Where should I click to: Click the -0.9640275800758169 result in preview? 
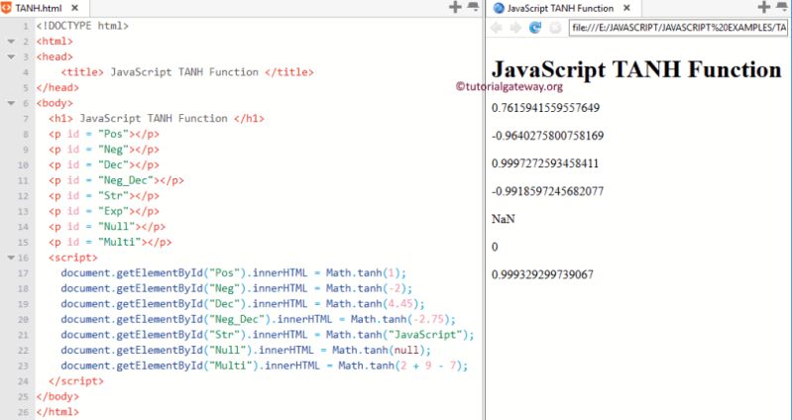[547, 136]
